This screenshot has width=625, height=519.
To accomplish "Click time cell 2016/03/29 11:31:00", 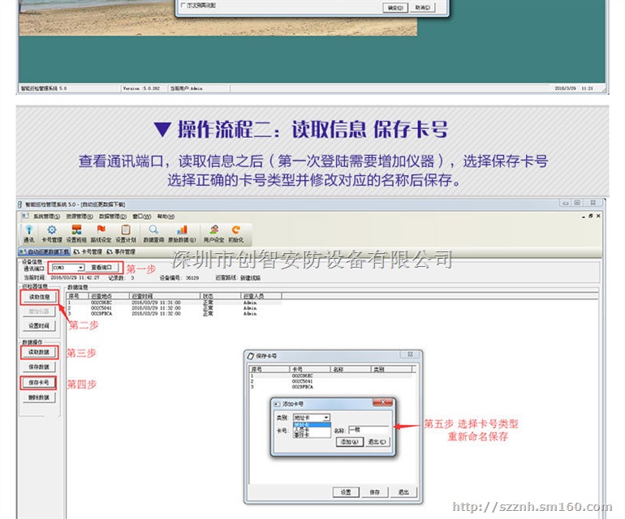I will click(156, 302).
